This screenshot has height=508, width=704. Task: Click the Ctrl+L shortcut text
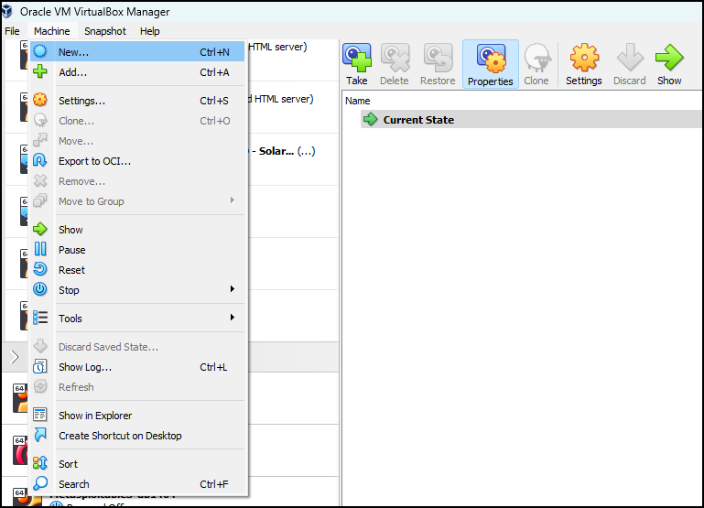213,367
